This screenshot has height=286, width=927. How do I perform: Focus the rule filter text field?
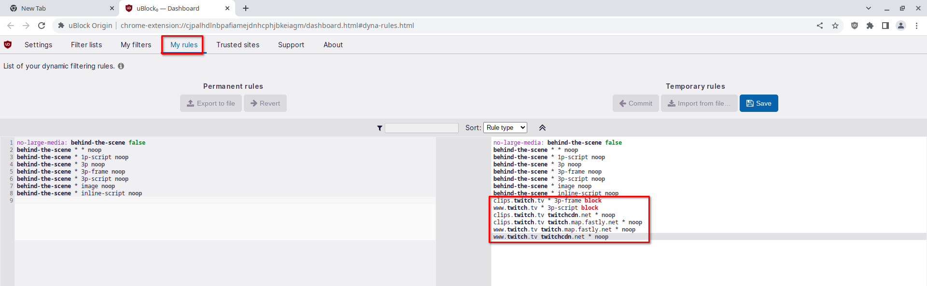coord(421,128)
